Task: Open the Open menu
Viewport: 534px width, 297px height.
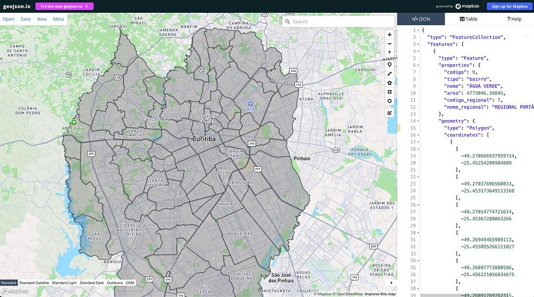Action: (x=9, y=19)
